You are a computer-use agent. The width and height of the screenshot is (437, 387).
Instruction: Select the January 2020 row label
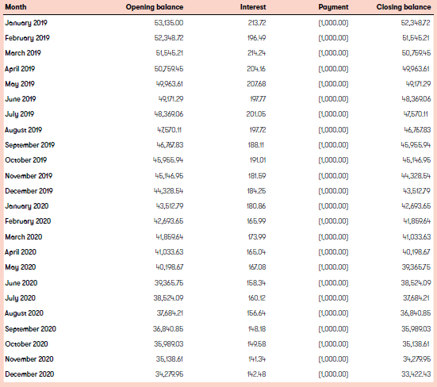pos(27,206)
